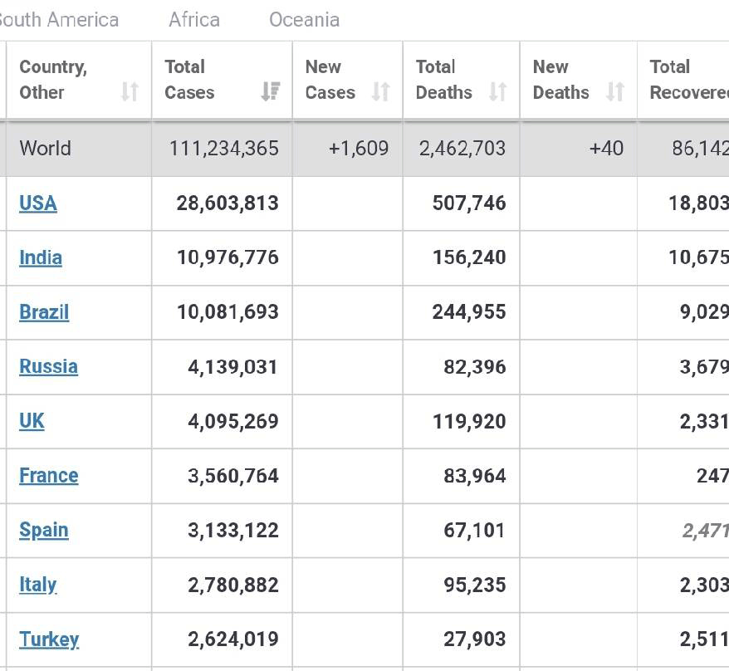The image size is (729, 671).
Task: Click the sort icon on Country column
Action: pyautogui.click(x=131, y=93)
